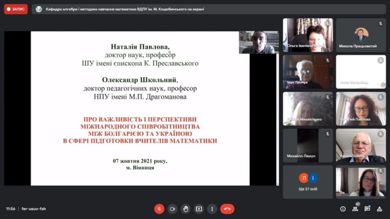The width and height of the screenshot is (390, 219).
Task: Open more options three-dot menu
Action: click(212, 209)
